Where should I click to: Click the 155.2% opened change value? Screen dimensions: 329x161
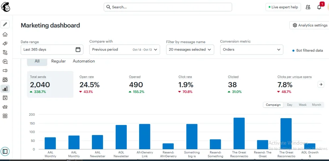pos(138,92)
